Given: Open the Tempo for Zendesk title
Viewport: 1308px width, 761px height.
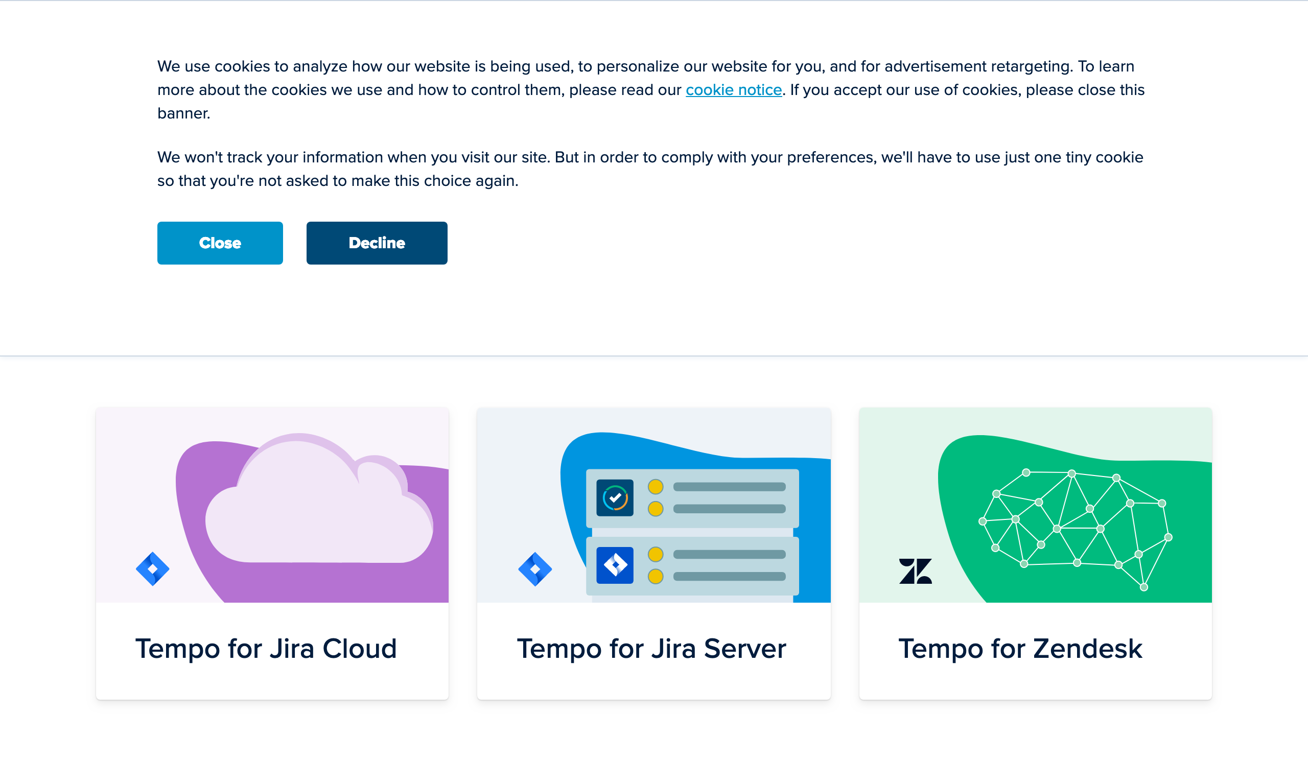Looking at the screenshot, I should click(1020, 649).
